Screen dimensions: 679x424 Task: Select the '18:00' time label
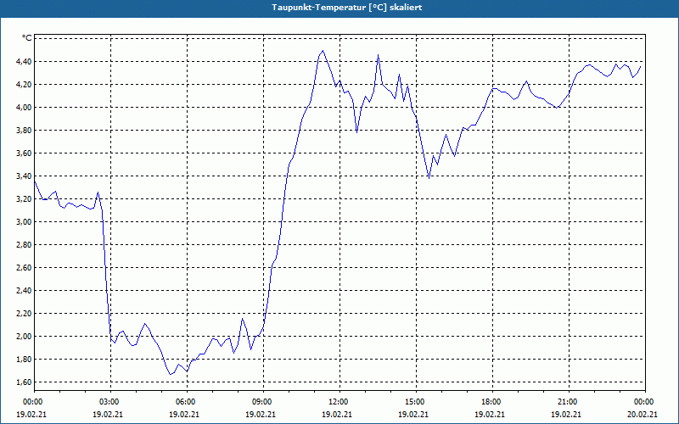point(492,402)
